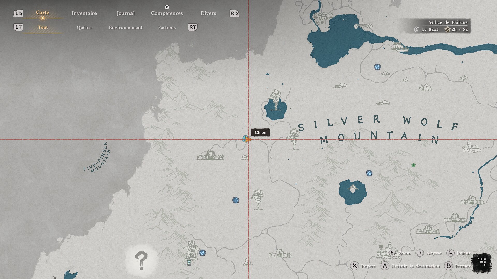
Task: Click the Abysse R stick prompt
Action: (420, 253)
